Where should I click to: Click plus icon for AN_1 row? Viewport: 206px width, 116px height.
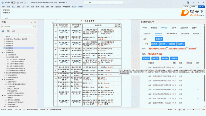pyautogui.click(x=198, y=67)
